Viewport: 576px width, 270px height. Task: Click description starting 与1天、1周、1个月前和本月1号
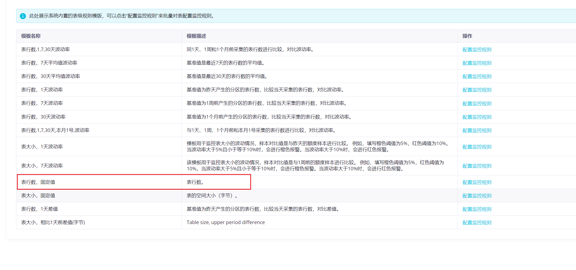point(262,130)
